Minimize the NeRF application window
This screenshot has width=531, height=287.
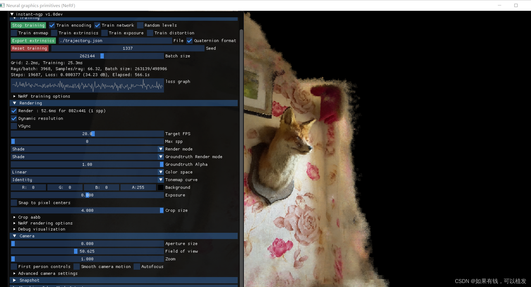point(500,5)
